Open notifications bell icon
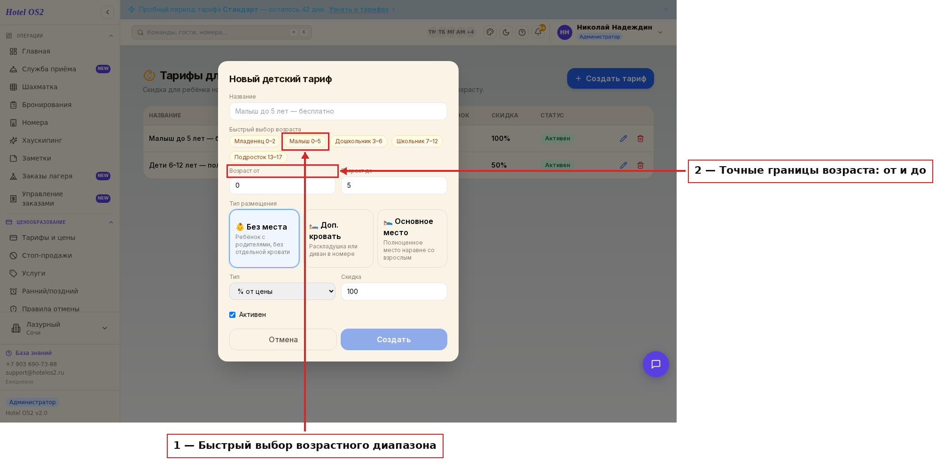The width and height of the screenshot is (944, 469). pos(538,32)
